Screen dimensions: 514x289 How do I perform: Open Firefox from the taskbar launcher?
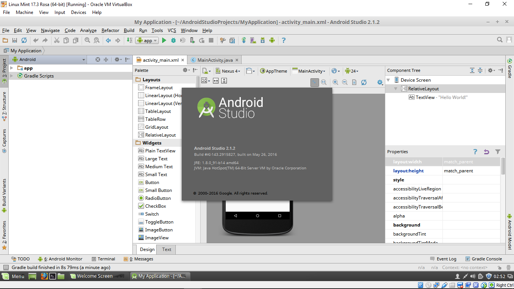coord(44,276)
